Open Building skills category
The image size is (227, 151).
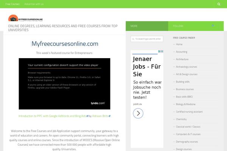[x=183, y=82]
